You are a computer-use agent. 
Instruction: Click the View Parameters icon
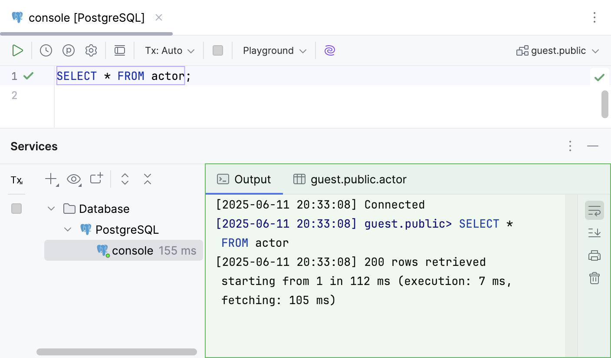69,51
